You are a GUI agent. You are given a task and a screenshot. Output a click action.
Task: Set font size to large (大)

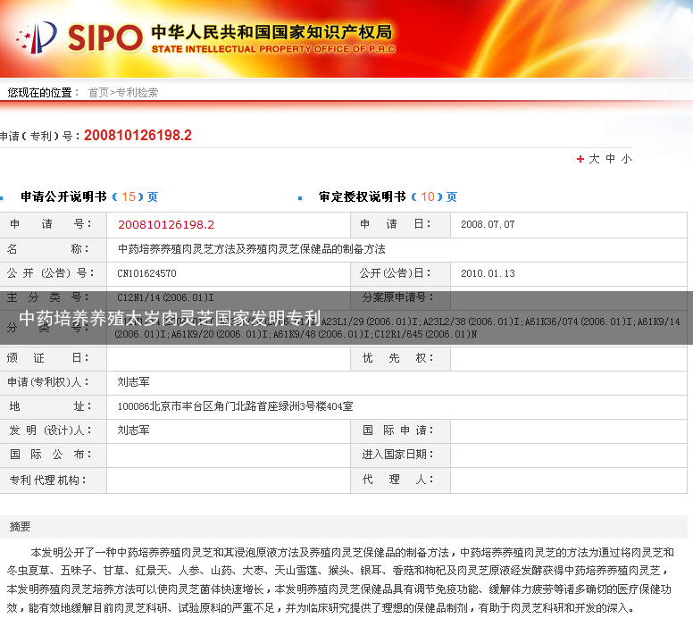coord(594,159)
